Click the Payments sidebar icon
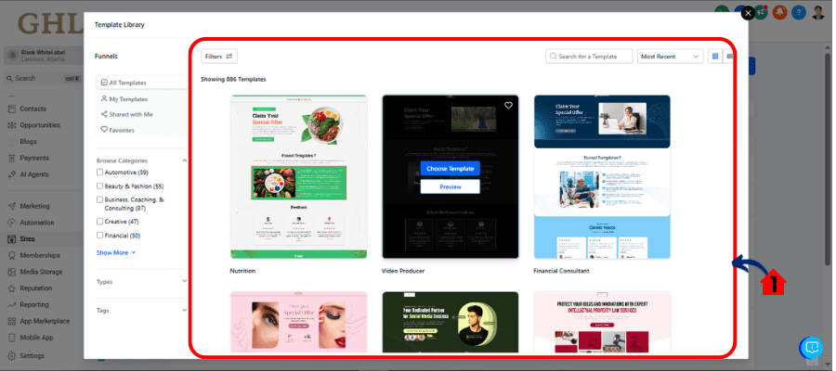Image resolution: width=836 pixels, height=371 pixels. pyautogui.click(x=12, y=158)
